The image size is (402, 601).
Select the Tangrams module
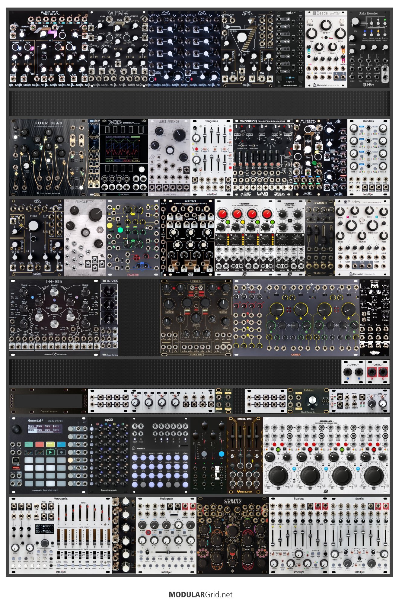pos(212,158)
